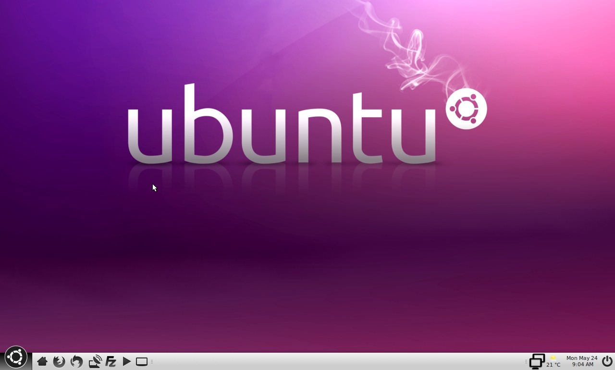This screenshot has width=615, height=370.
Task: Launch Firefox web browser from panel
Action: point(59,361)
